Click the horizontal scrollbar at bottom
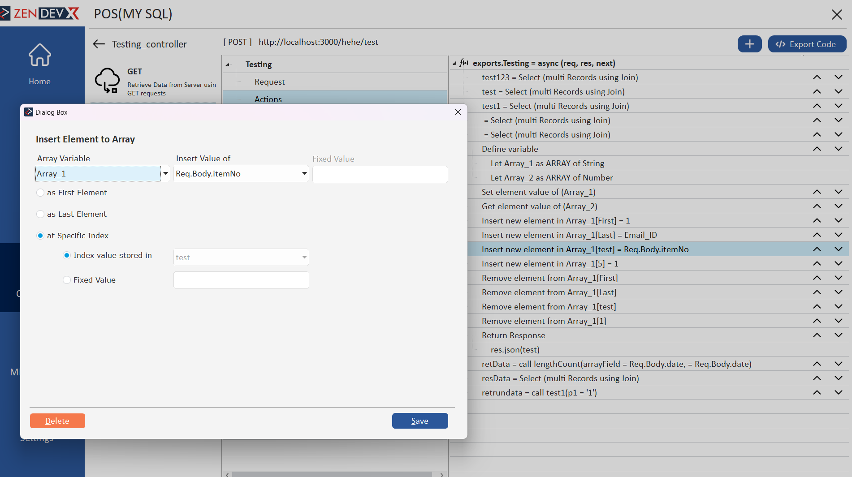This screenshot has width=852, height=477. coord(332,474)
